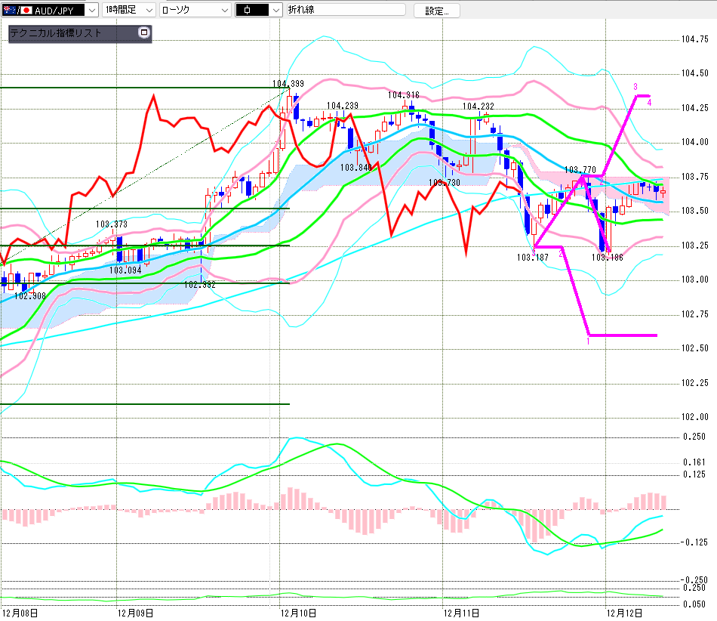717x621 pixels.
Task: Click the white candlestick icon in the black box
Action: pyautogui.click(x=249, y=11)
